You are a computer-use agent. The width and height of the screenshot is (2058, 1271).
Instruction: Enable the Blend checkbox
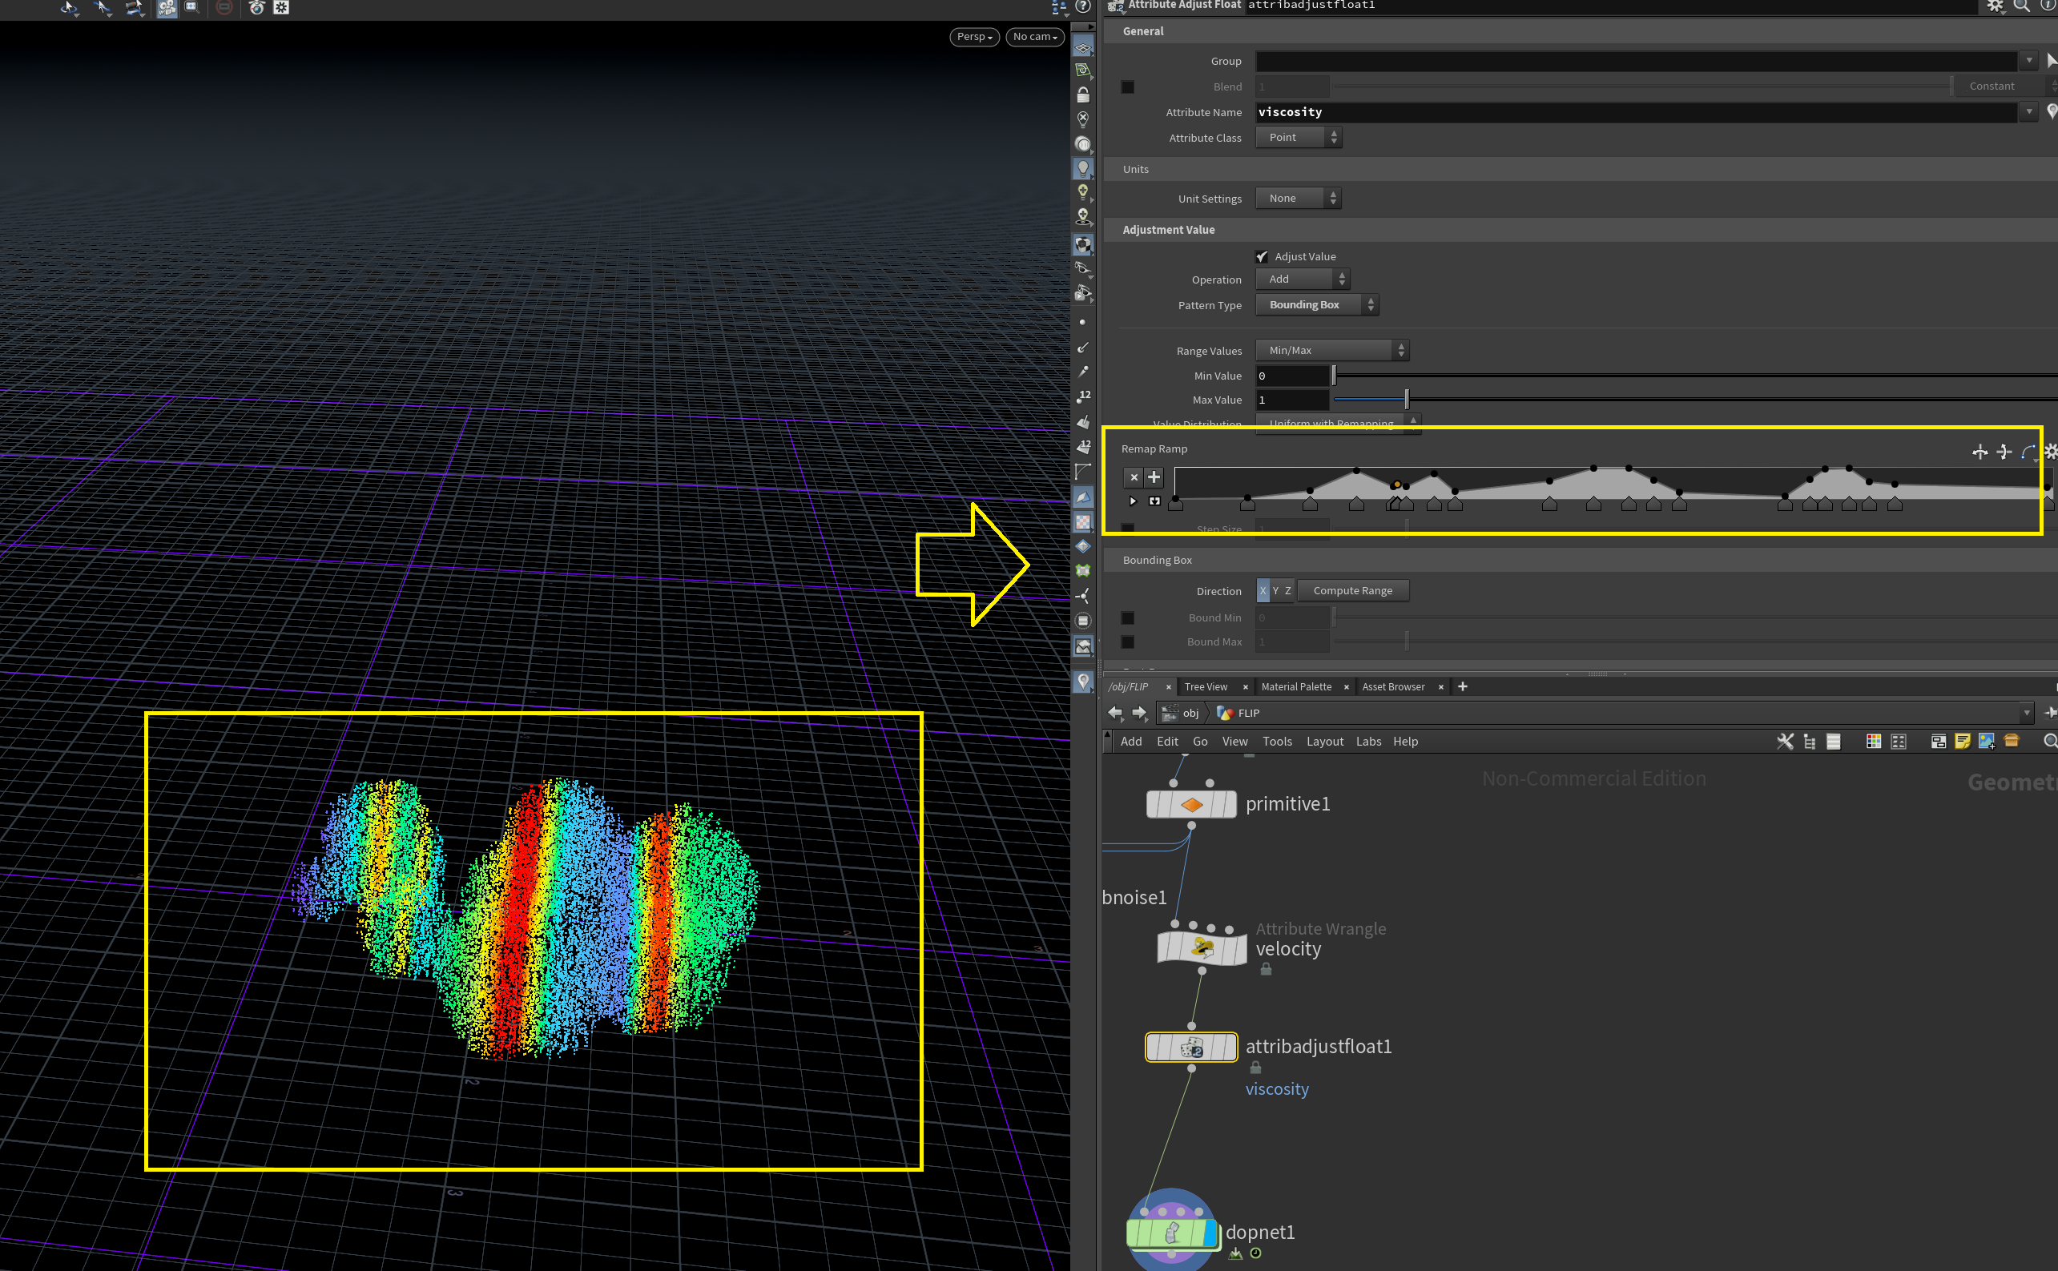[1128, 86]
